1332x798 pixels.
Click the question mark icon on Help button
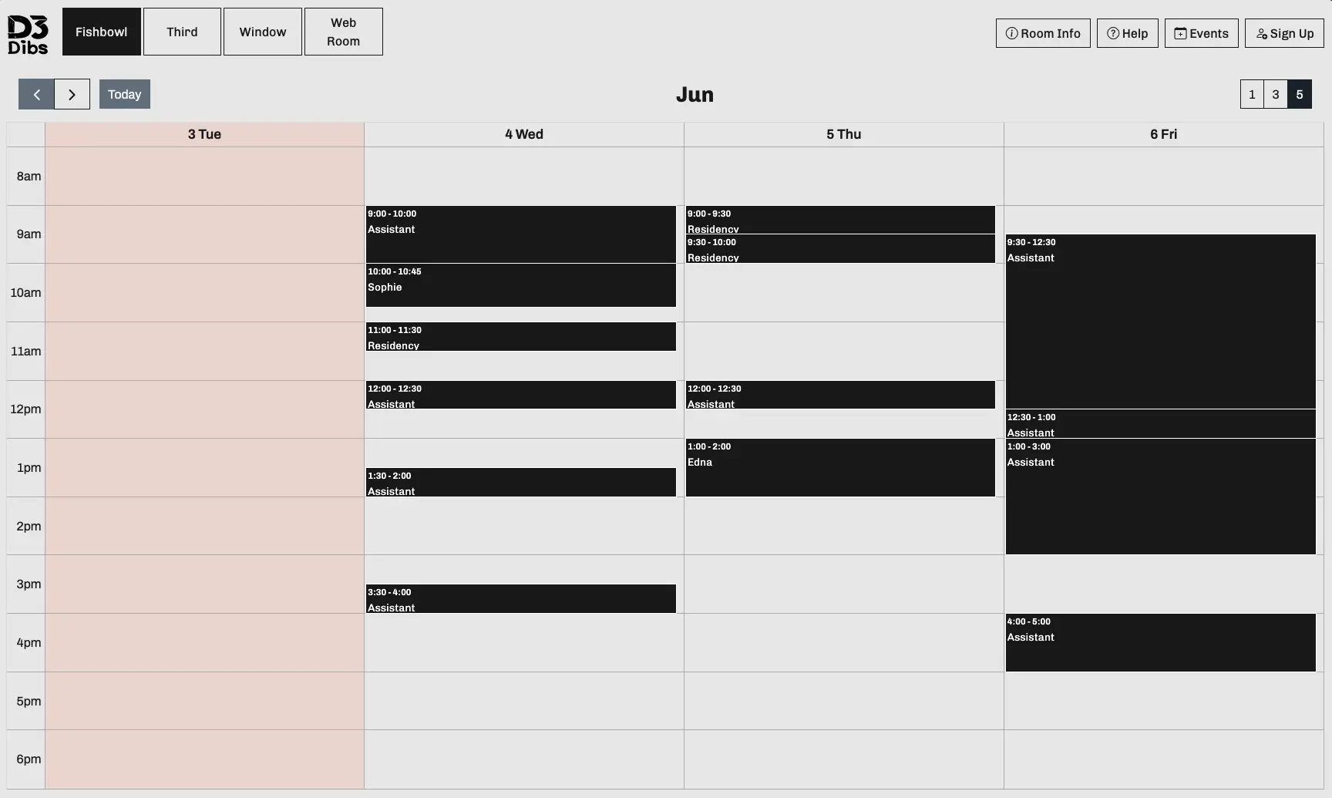coord(1112,33)
